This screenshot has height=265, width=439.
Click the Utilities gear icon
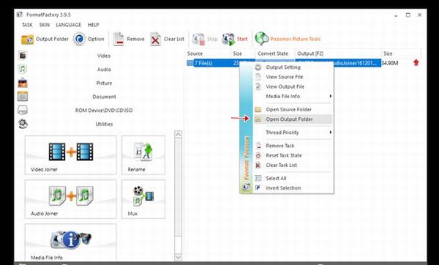(x=23, y=124)
